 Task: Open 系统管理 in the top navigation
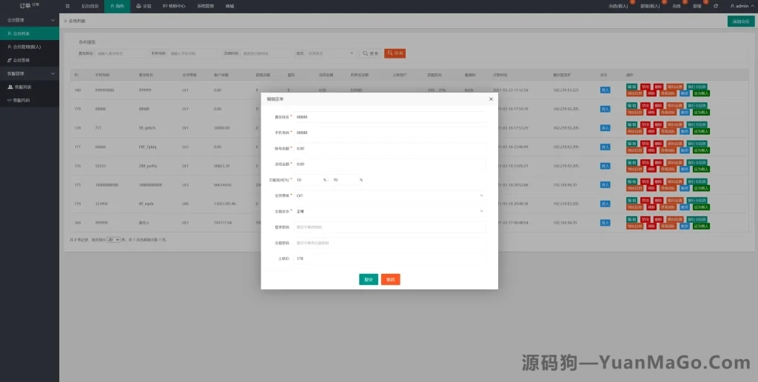coord(206,6)
